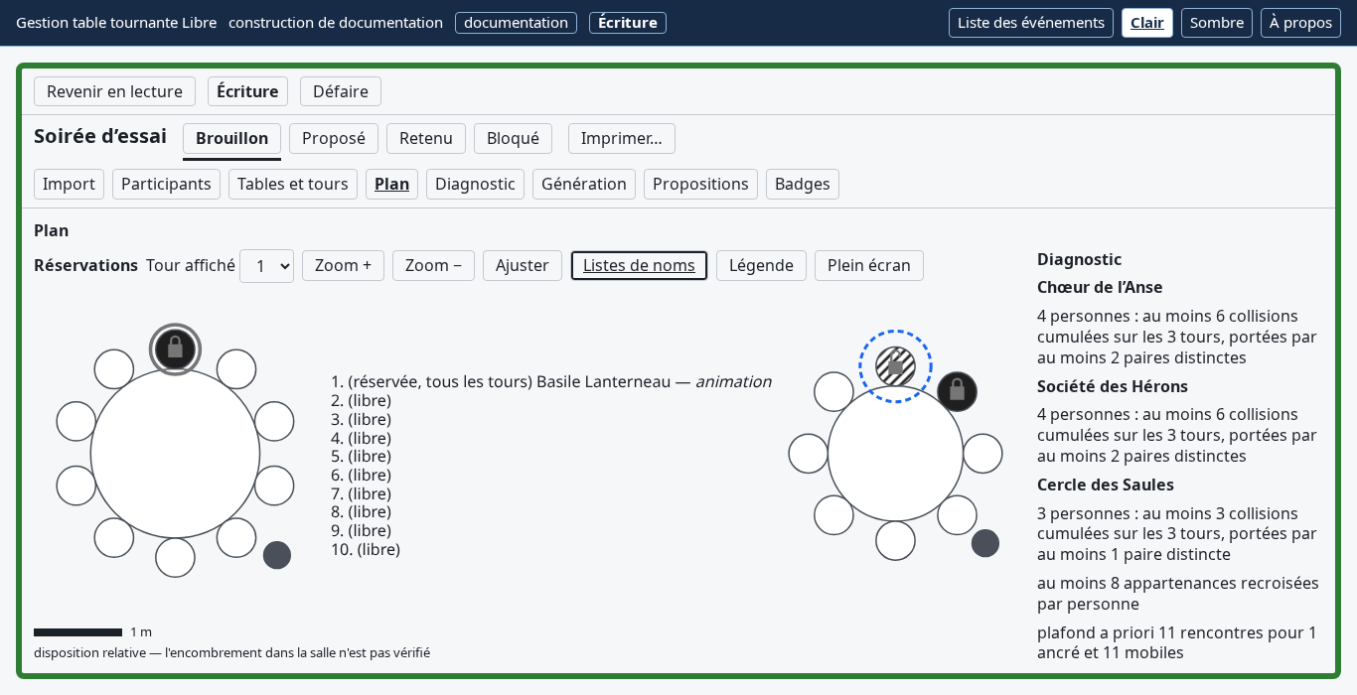Click the large right table circle
Viewport: 1357px width, 695px height.
[x=895, y=454]
